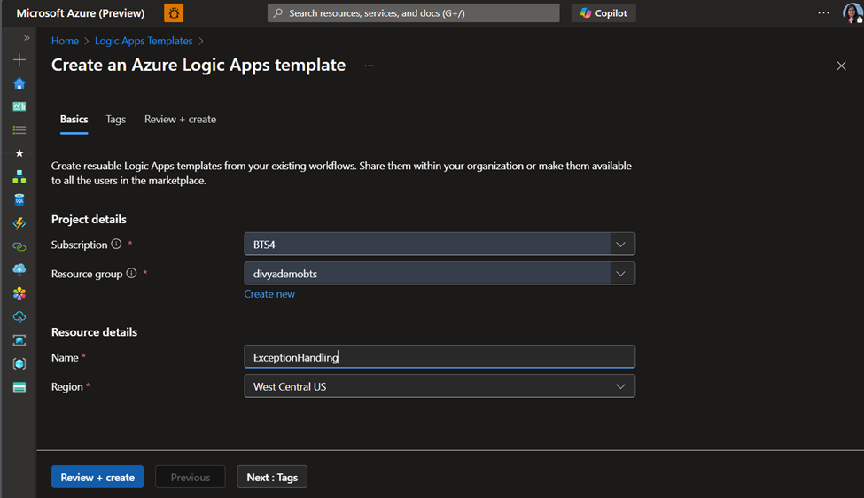Screen dimensions: 864x498
Task: Click the Logic Apps Templates breadcrumb
Action: [x=144, y=41]
